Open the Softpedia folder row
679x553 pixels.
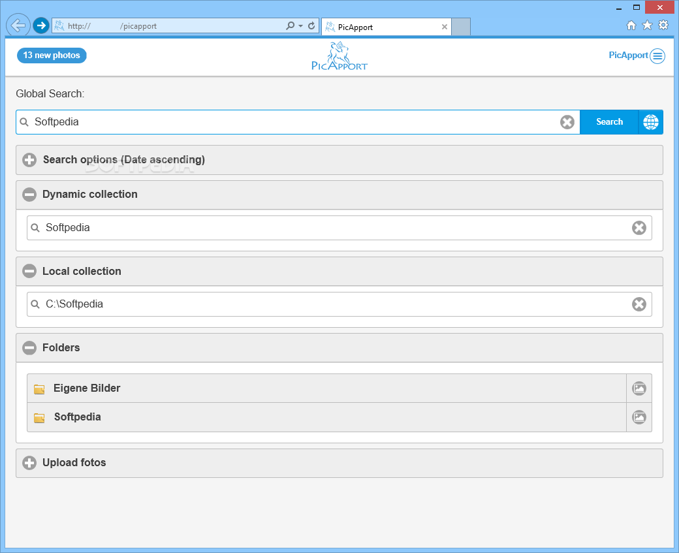[326, 417]
